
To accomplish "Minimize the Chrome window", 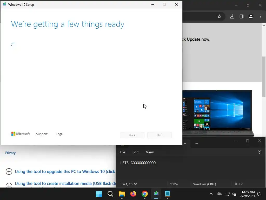I will click(x=236, y=5).
